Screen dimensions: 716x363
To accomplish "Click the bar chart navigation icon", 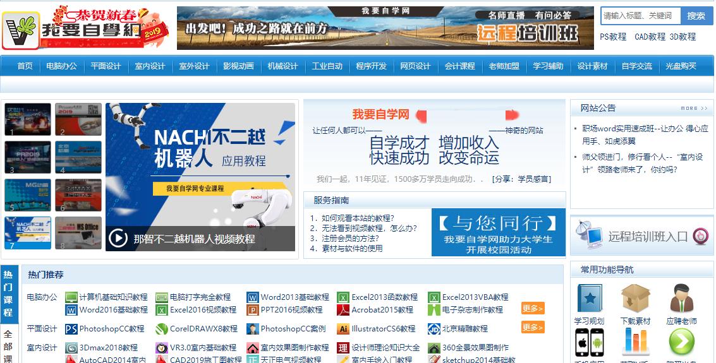I will (635, 342).
